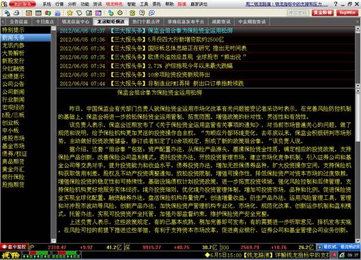
Task: Click the yellow diamond toolbar icon
Action: [120, 13]
